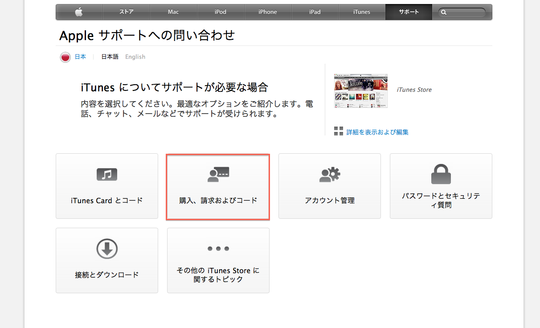This screenshot has width=540, height=328.
Task: Click the download arrow circle icon
Action: click(x=107, y=249)
